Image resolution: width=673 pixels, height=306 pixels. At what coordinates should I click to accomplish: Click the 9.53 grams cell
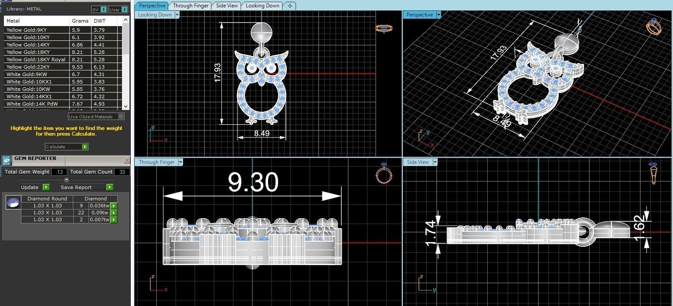click(80, 67)
